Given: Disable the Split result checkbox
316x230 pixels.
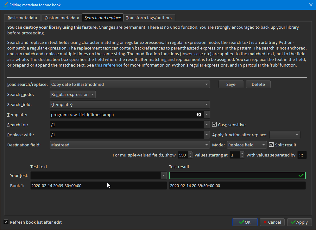Looking at the screenshot, I should coord(271,145).
